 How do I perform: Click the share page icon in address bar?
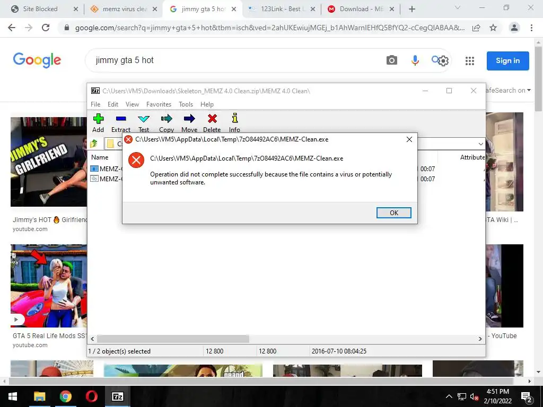click(476, 28)
